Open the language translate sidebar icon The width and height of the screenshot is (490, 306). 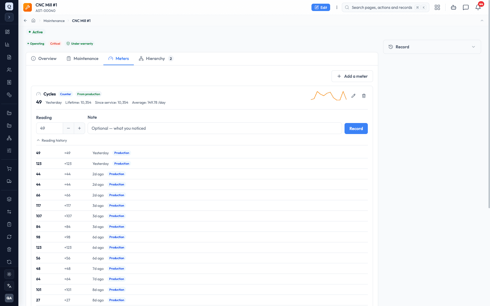point(9,286)
